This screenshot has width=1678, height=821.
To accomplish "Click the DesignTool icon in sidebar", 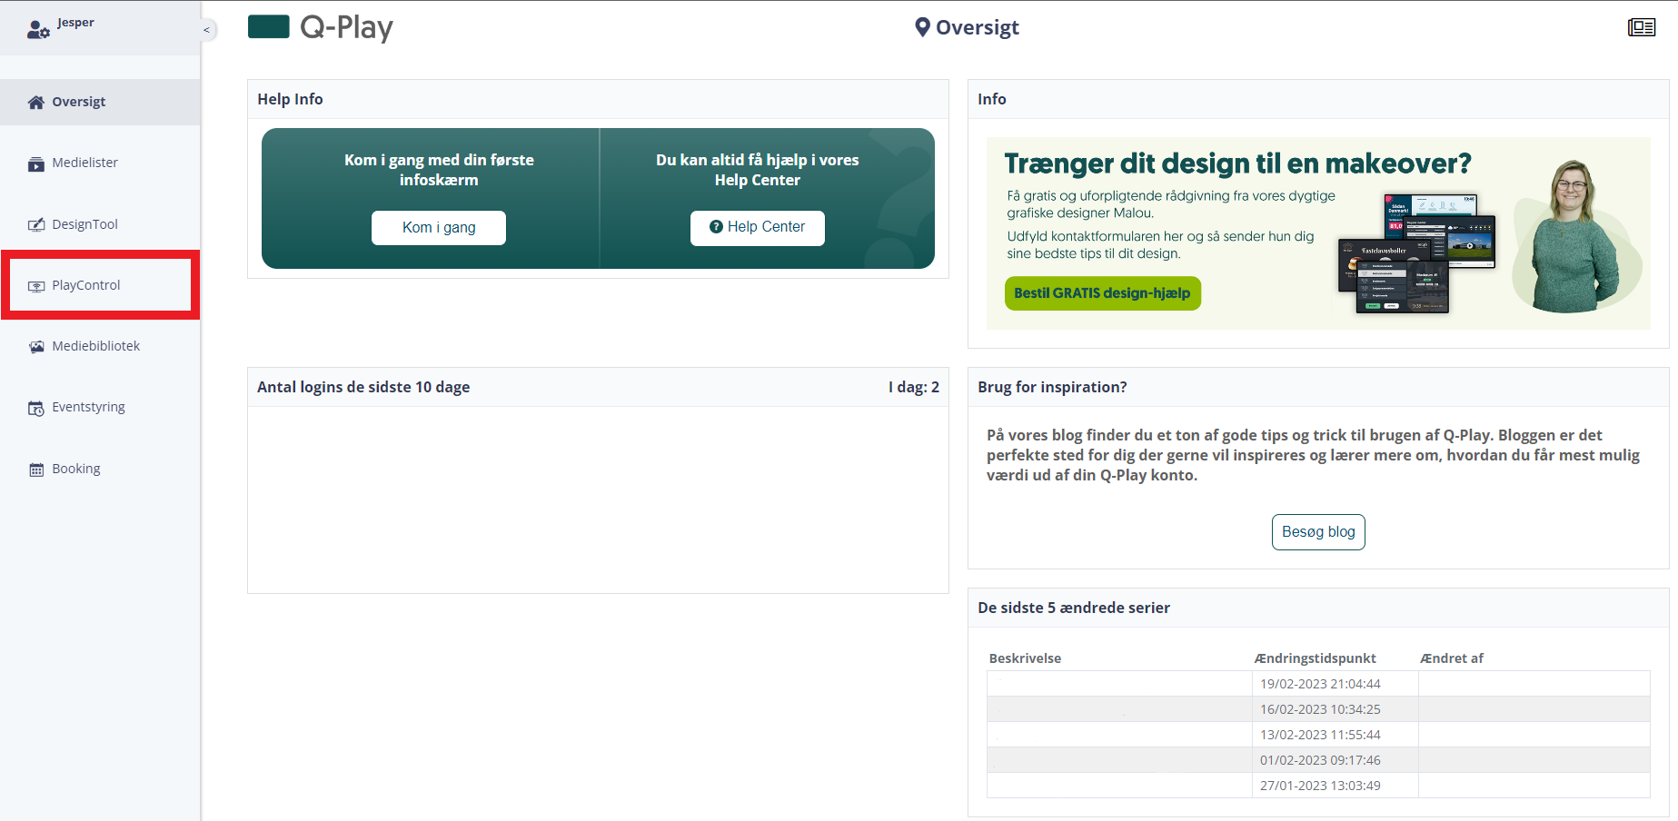I will [36, 224].
